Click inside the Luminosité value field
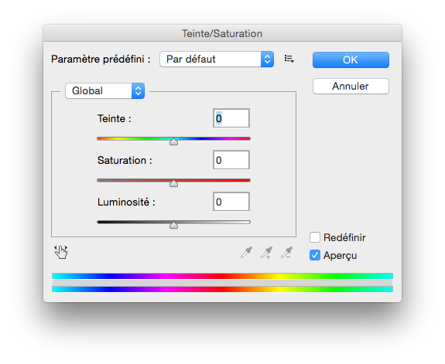 [231, 202]
